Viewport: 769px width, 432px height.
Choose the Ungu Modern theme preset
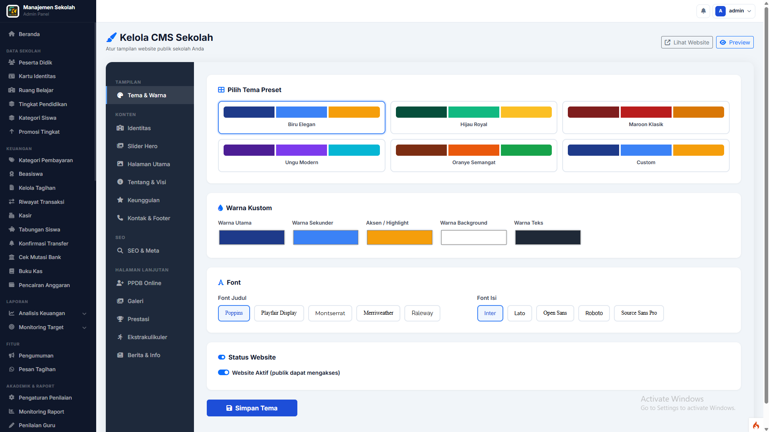(302, 155)
